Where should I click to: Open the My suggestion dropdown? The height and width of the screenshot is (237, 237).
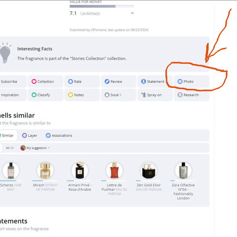pyautogui.click(x=35, y=148)
